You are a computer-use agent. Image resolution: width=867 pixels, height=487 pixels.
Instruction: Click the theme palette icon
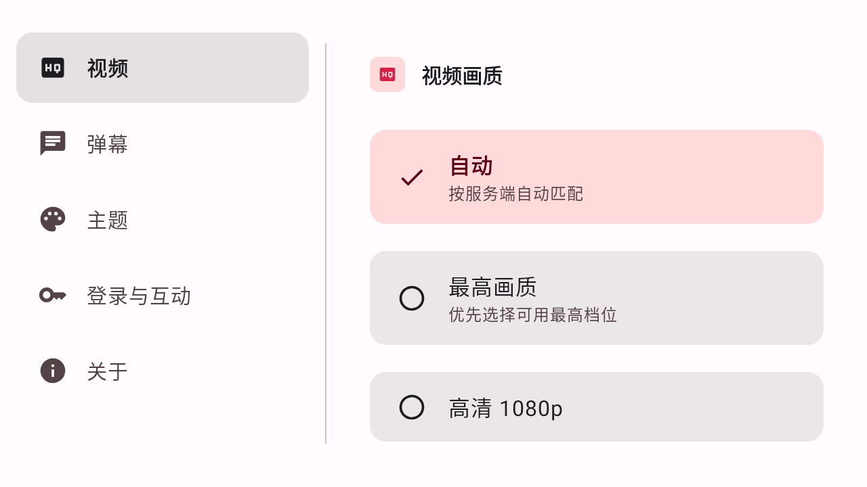tap(53, 219)
